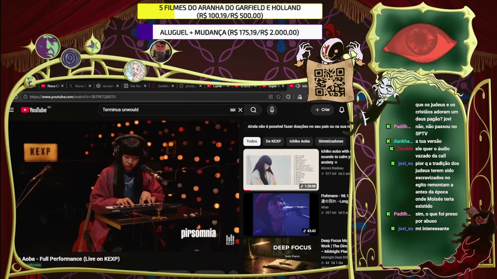Click the Zenddii username in chat
The image size is (497, 279).
[x=405, y=149]
